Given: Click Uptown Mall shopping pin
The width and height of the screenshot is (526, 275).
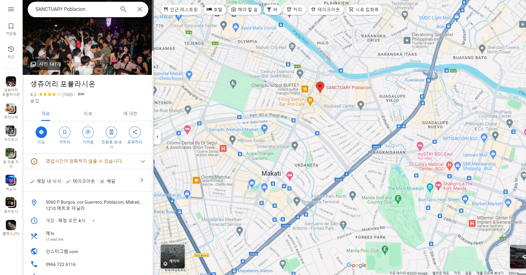Looking at the screenshot, I should (493, 154).
